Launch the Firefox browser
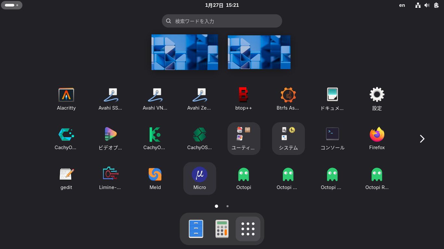The height and width of the screenshot is (249, 444). click(x=377, y=139)
